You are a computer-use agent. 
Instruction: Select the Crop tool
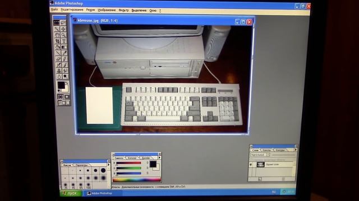click(57, 41)
